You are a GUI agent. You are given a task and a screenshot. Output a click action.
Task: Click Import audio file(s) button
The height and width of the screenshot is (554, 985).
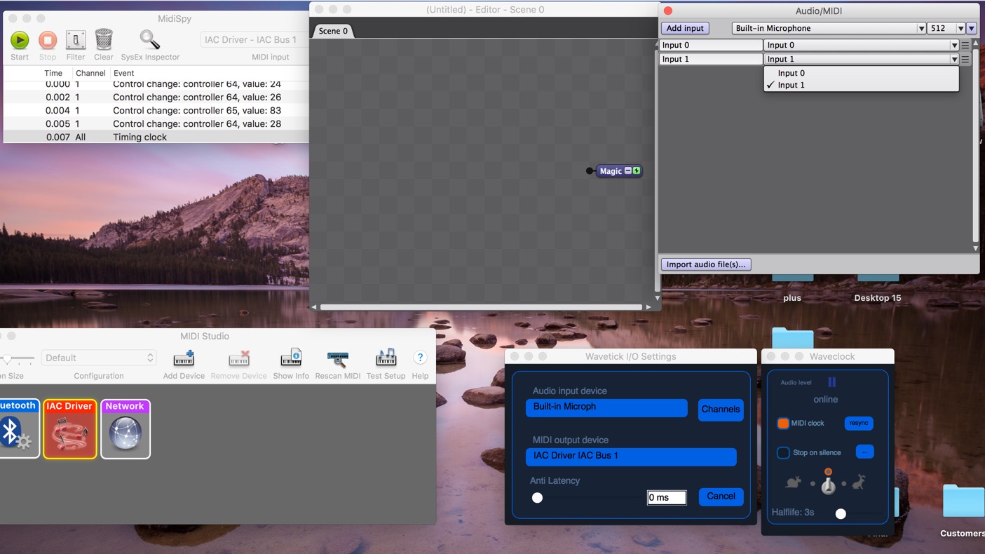point(706,264)
